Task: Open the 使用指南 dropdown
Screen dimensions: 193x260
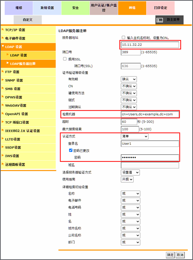Action: pyautogui.click(x=127, y=179)
